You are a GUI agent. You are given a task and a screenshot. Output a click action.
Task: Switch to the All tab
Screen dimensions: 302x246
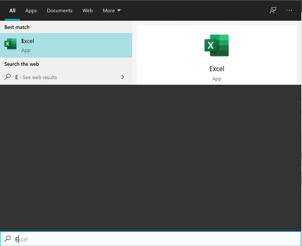tap(12, 10)
